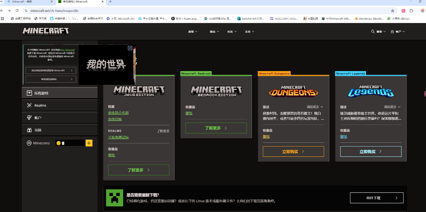426x212 pixels.
Task: Bookmark this page with star icon
Action: coord(393,11)
